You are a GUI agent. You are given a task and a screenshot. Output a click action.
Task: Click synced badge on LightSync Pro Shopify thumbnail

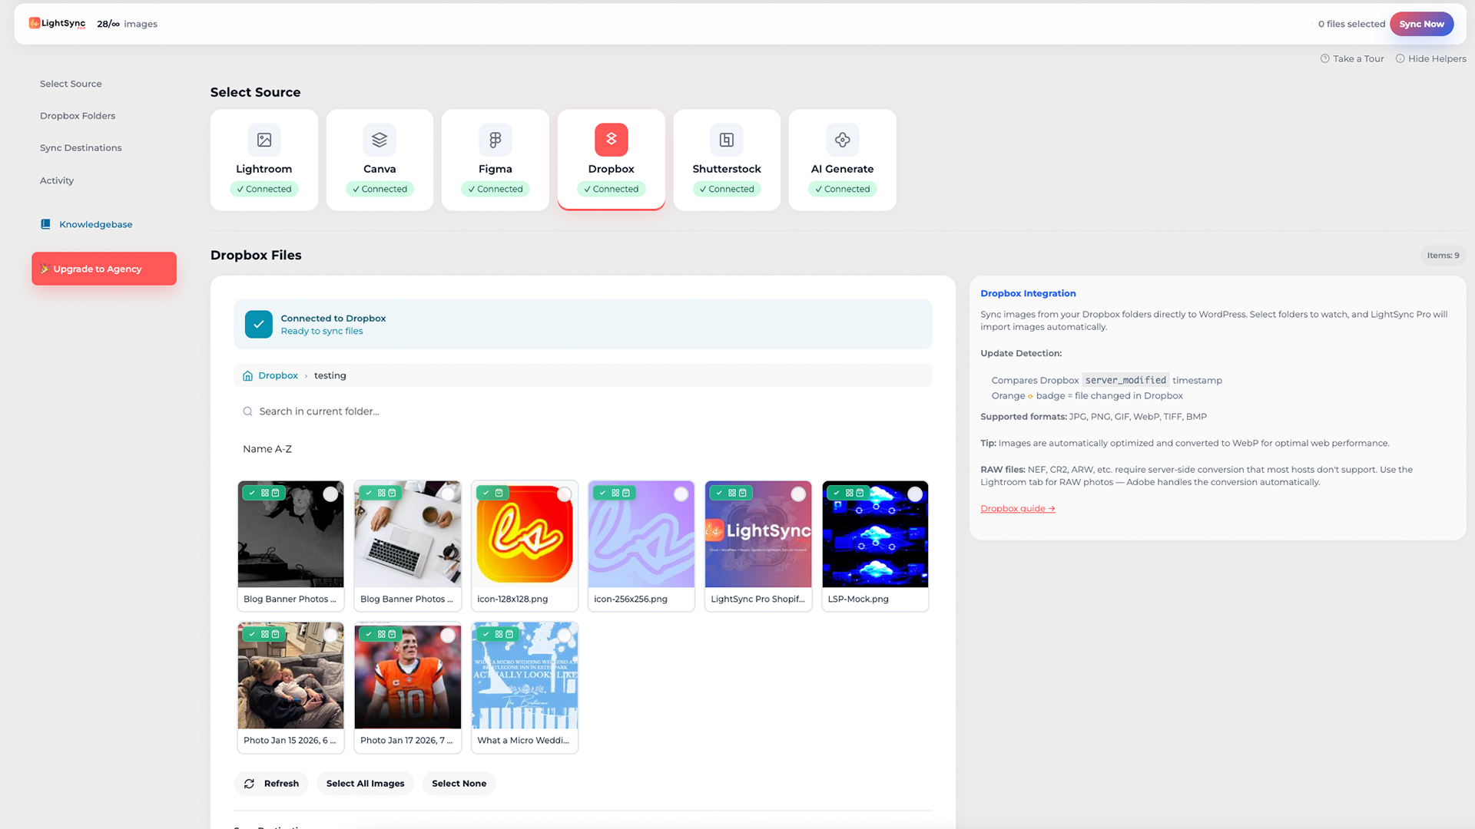coord(731,493)
